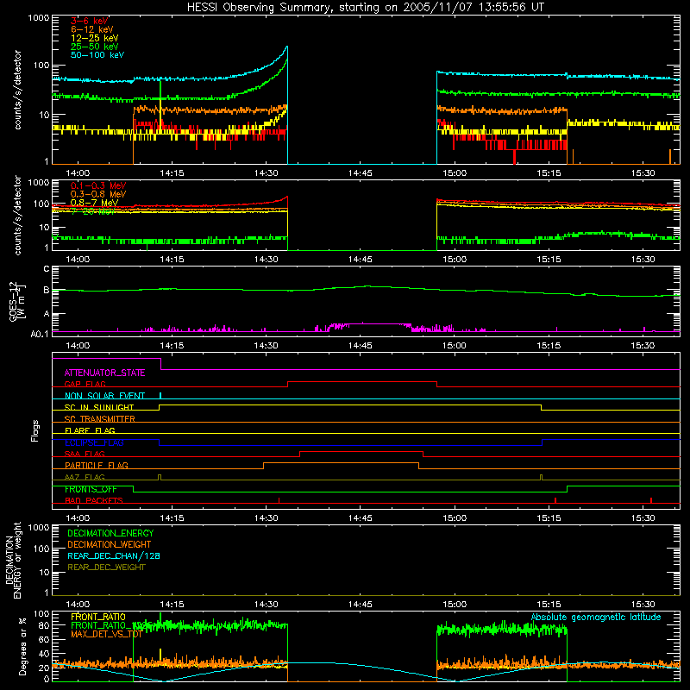690x690 pixels.
Task: Click the 14:30 tick under the decimation panel
Action: coord(266,605)
